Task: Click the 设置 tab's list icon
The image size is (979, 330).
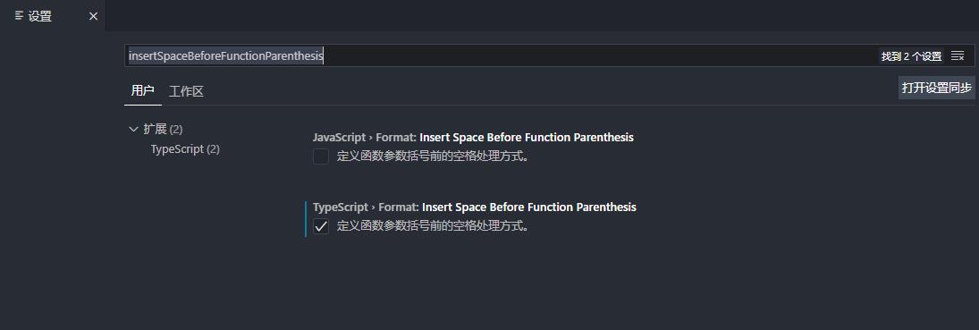Action: coord(20,15)
